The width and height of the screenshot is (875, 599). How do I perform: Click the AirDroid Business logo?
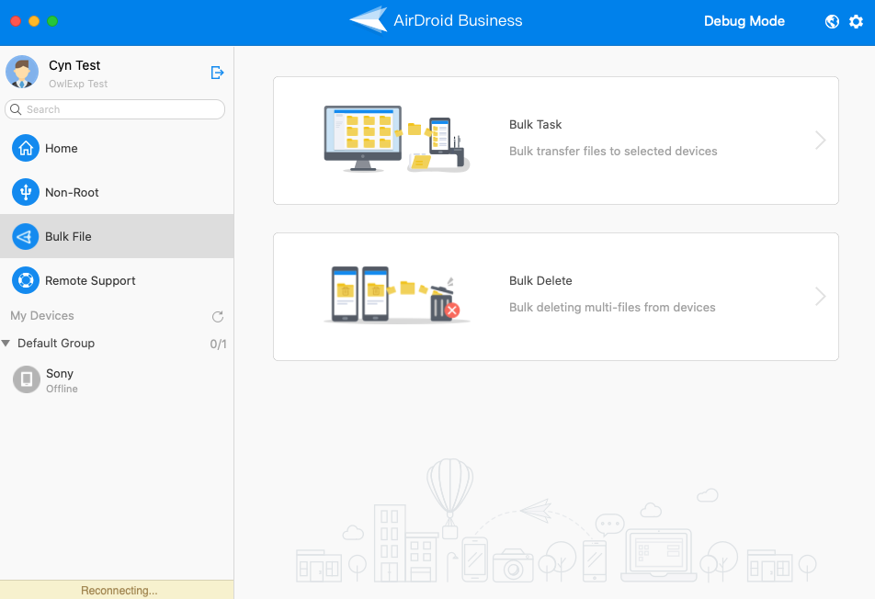pyautogui.click(x=369, y=20)
